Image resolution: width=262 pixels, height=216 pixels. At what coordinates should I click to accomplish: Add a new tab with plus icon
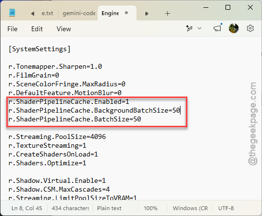tap(167, 13)
